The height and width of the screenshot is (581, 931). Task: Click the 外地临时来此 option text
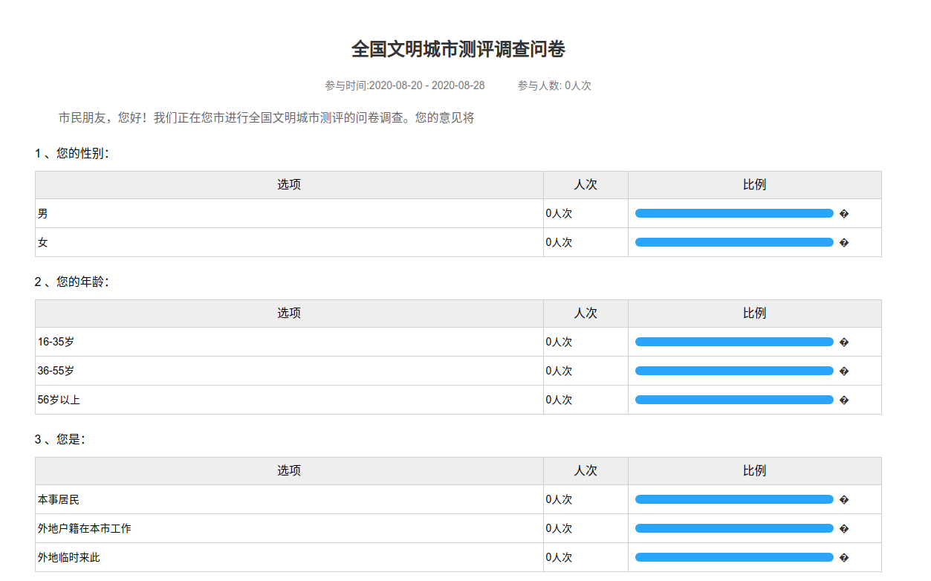pos(69,557)
